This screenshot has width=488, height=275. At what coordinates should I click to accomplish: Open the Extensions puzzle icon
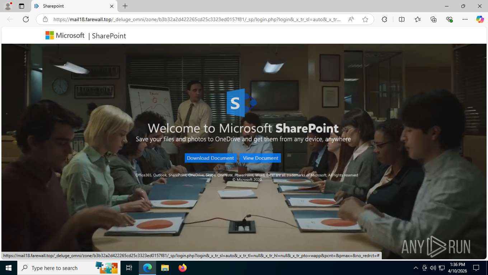384,19
